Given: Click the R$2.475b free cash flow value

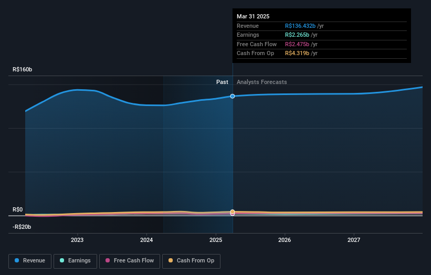Looking at the screenshot, I should (x=297, y=44).
